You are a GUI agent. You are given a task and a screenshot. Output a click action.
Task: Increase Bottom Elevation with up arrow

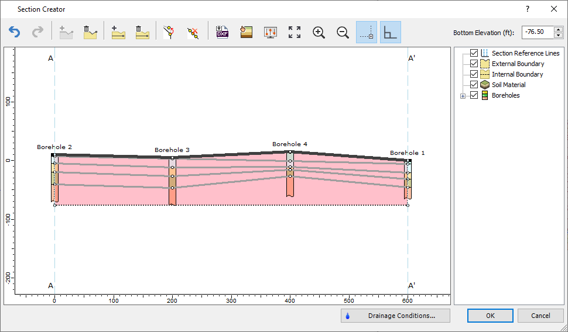(558, 29)
